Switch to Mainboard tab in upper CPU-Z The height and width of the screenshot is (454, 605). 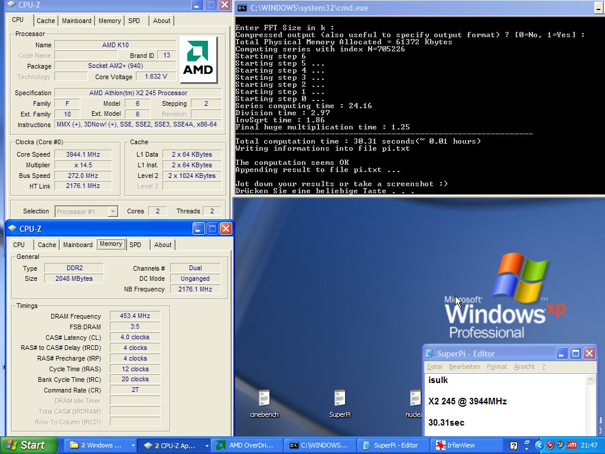[x=77, y=21]
